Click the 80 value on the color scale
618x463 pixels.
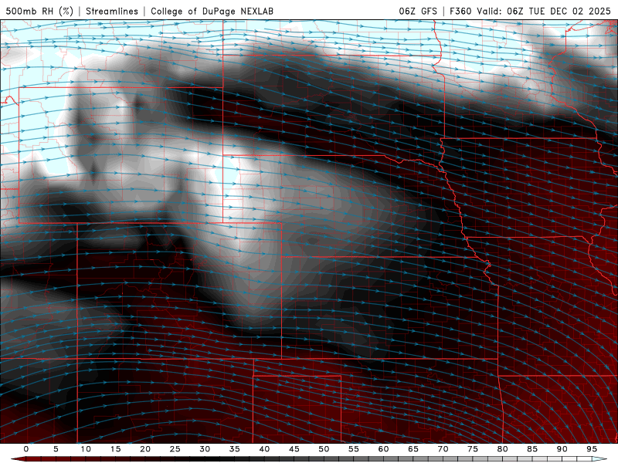[503, 449]
